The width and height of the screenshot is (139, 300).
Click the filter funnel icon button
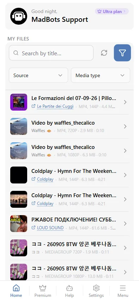coord(122,53)
